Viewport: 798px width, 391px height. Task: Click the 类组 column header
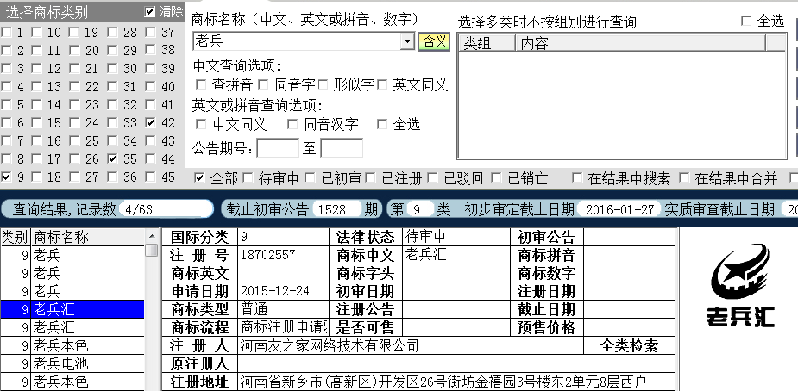487,44
